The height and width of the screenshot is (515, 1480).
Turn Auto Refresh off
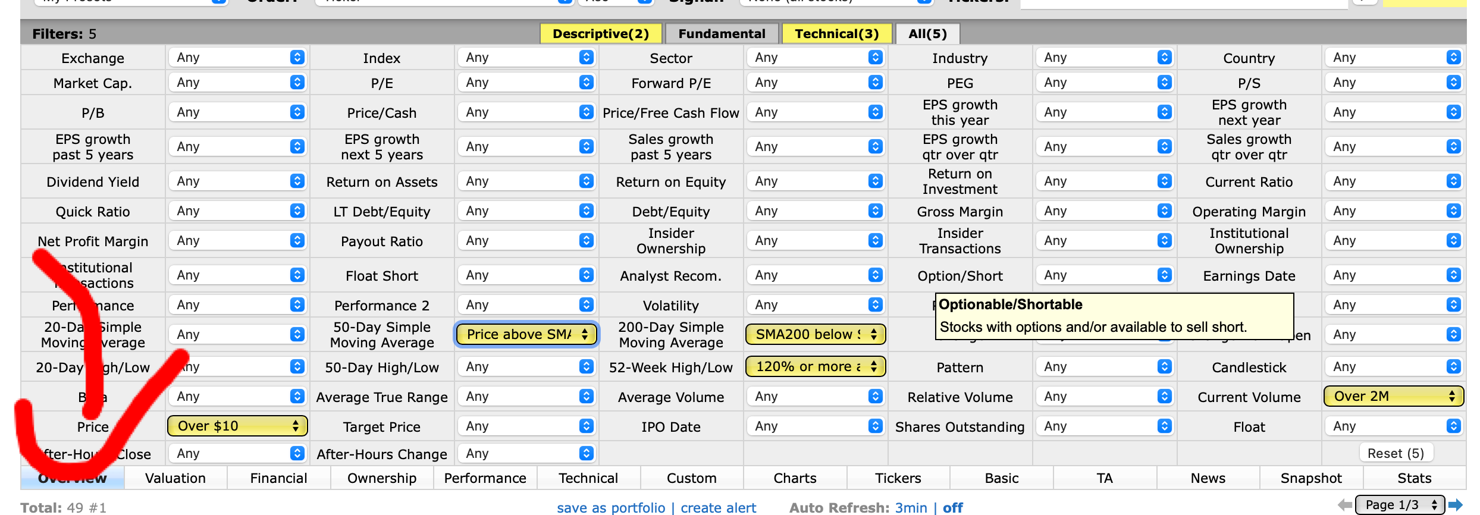[952, 507]
